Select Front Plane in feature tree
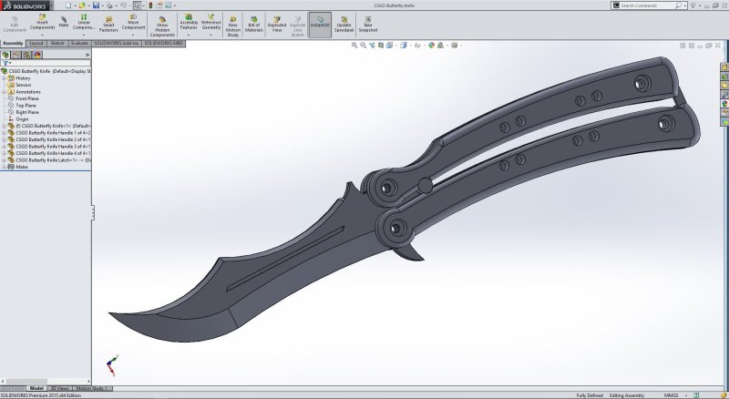The width and height of the screenshot is (729, 399). (x=27, y=98)
